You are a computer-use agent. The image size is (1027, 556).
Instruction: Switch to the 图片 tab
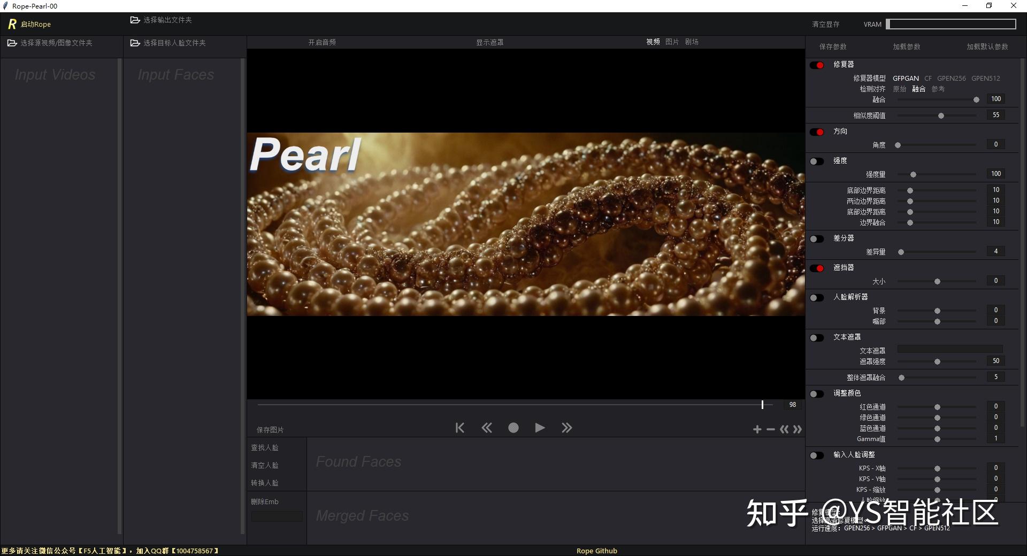click(x=672, y=42)
